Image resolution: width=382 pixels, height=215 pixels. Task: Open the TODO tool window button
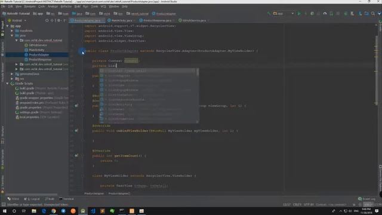13,199
